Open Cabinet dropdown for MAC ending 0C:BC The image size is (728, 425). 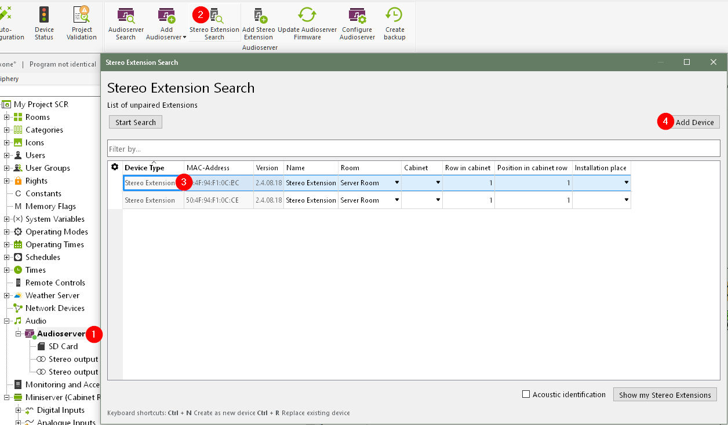[438, 182]
